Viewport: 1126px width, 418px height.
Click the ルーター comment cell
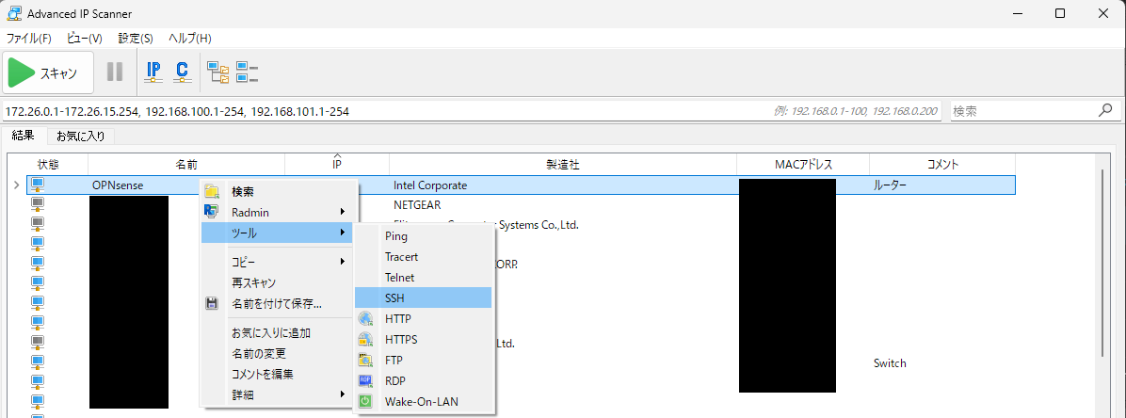click(x=890, y=185)
